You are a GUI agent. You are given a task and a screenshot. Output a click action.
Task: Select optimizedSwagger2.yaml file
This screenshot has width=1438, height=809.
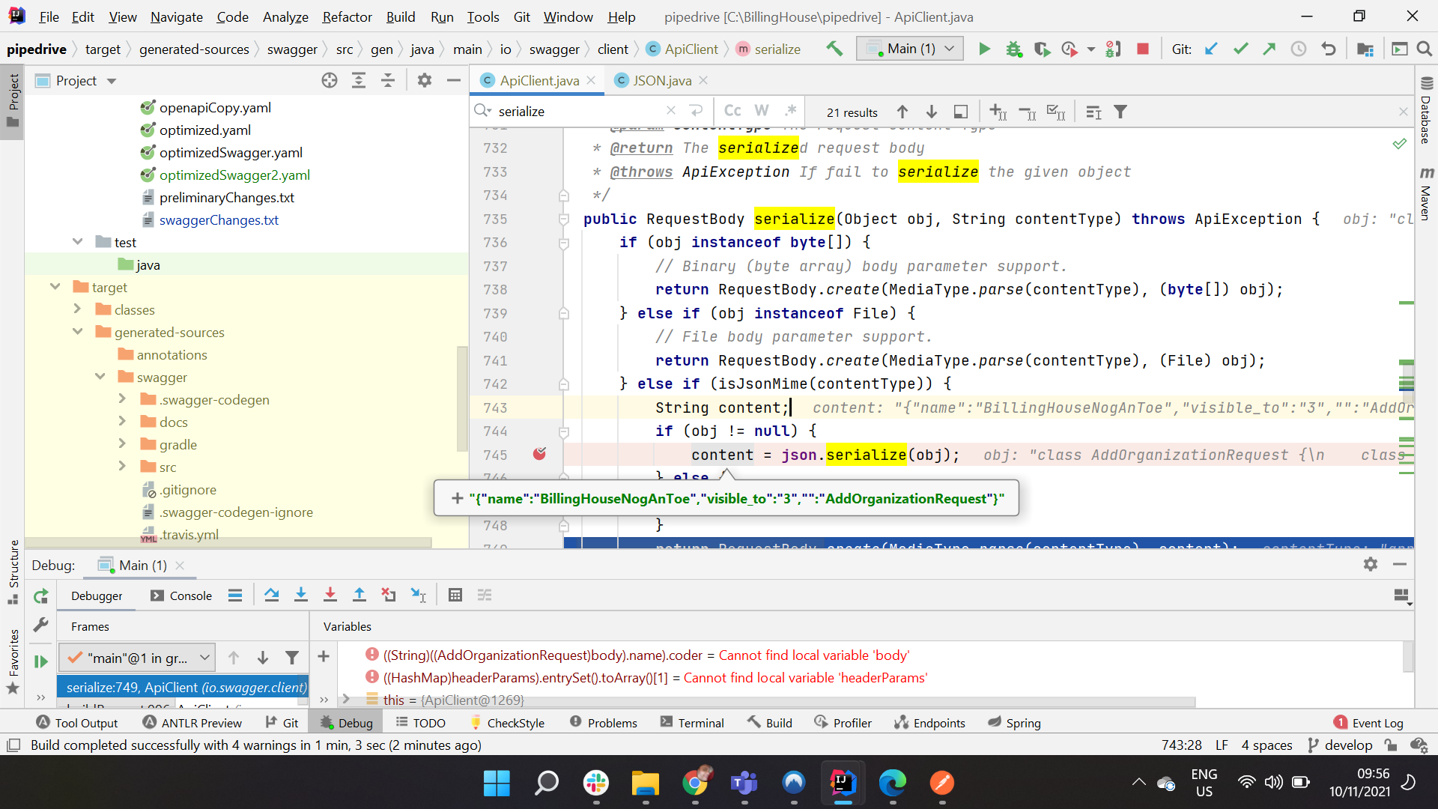click(234, 175)
